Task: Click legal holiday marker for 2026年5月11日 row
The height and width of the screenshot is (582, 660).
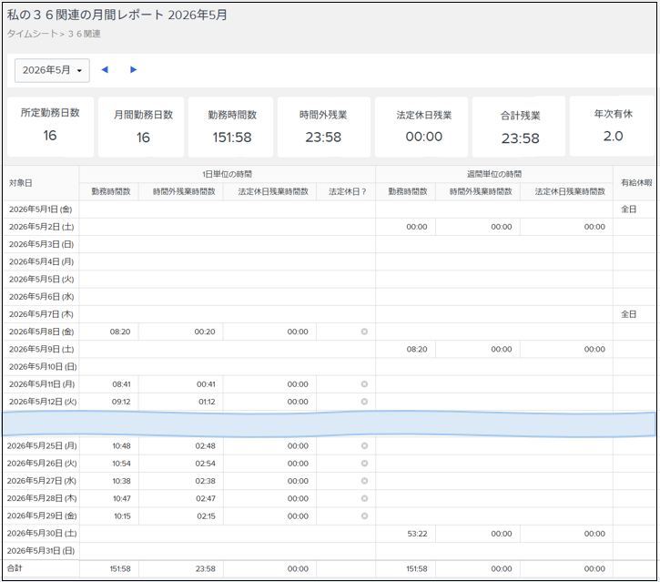Action: coord(364,384)
